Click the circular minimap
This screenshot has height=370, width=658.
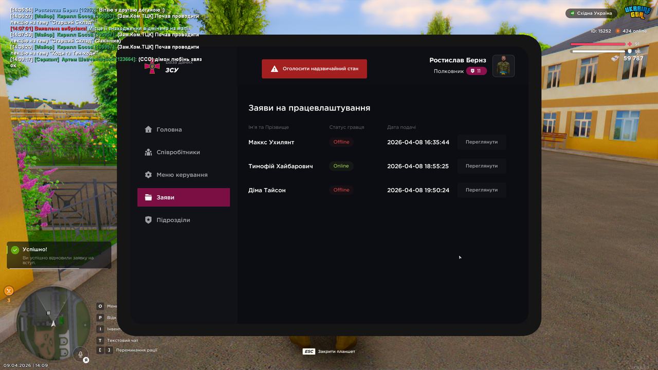53,323
